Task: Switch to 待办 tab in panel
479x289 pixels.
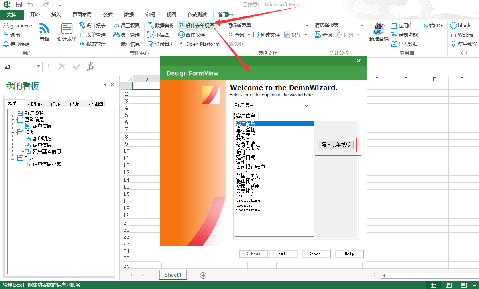Action: tap(55, 104)
